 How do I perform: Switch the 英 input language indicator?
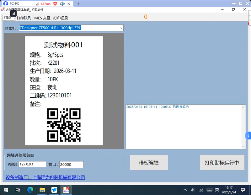click(217, 190)
